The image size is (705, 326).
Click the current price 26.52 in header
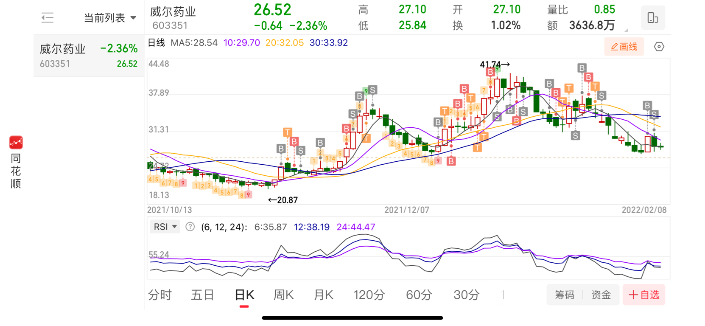[272, 10]
